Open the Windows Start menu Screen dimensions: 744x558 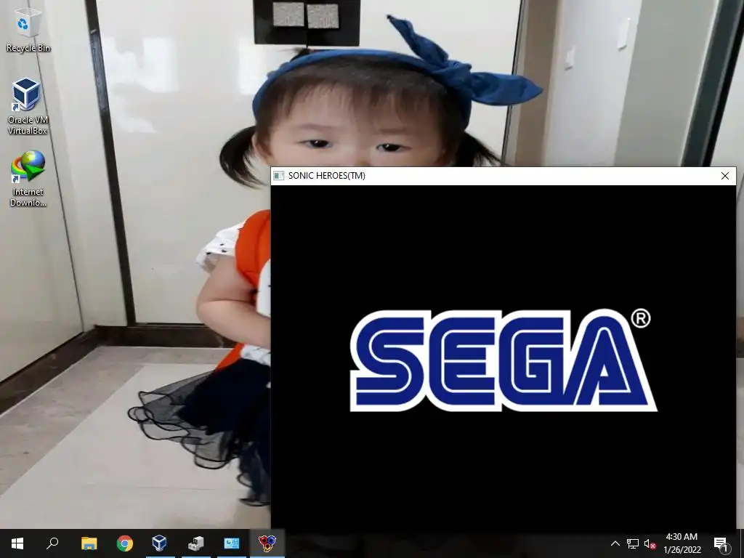point(17,543)
